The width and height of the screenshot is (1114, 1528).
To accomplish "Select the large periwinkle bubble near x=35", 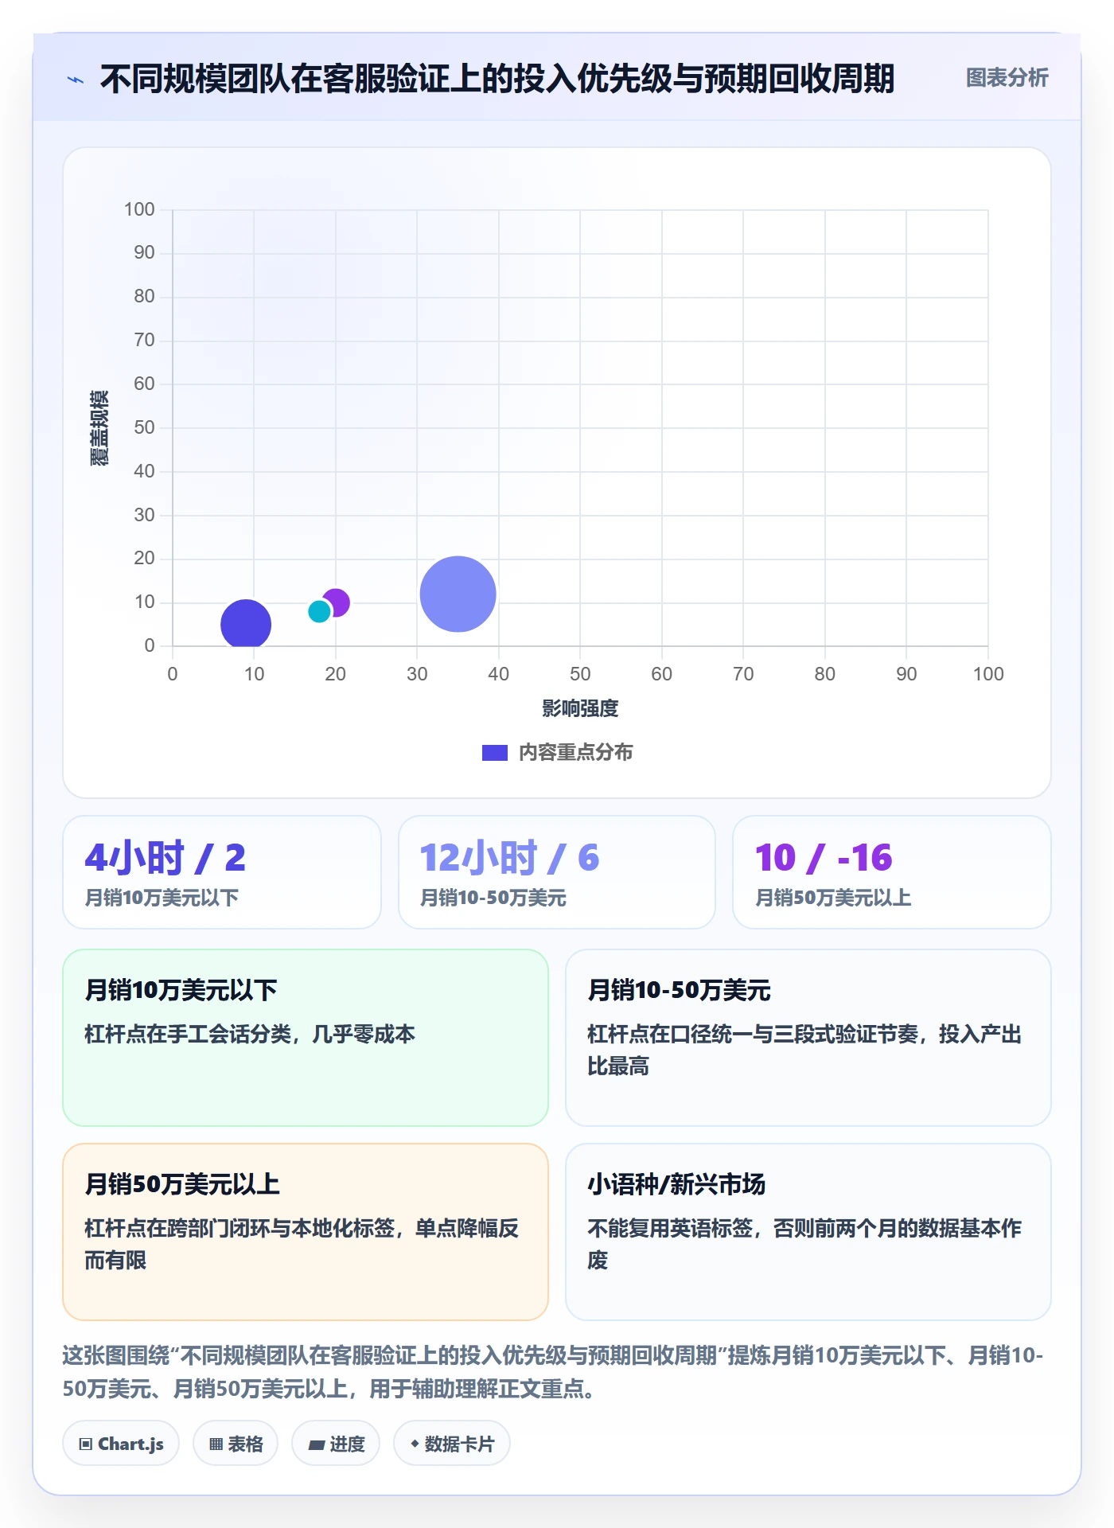I will pyautogui.click(x=458, y=594).
